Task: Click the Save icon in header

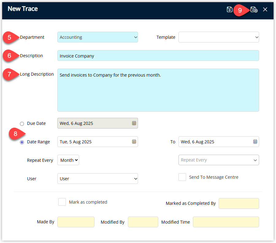Action: coord(229,9)
